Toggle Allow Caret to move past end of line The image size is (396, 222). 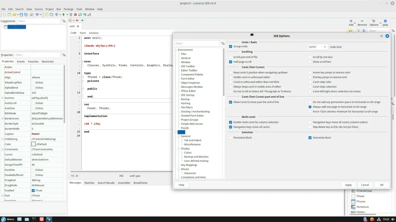pos(230,102)
